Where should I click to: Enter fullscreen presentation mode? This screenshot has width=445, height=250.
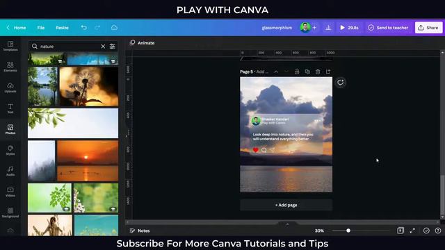(412, 231)
